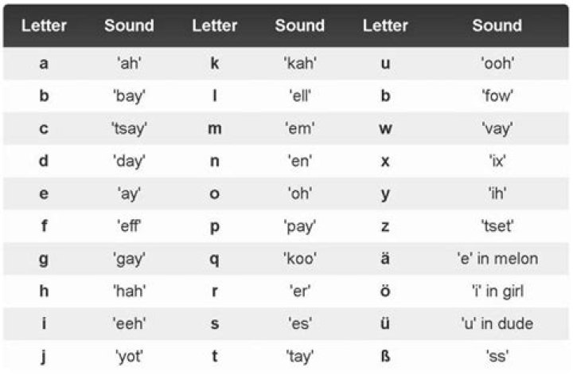Select the 'e' in melon cell
The width and height of the screenshot is (573, 380).
click(497, 258)
